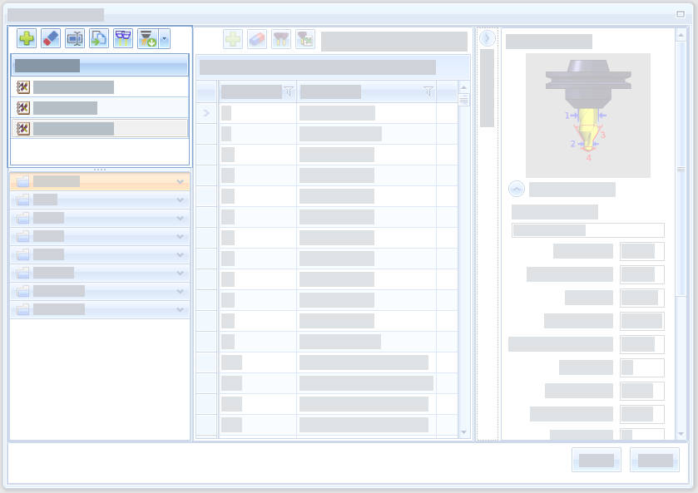The image size is (698, 493).
Task: Click the two-tools compare icon in left toolbar
Action: 123,38
